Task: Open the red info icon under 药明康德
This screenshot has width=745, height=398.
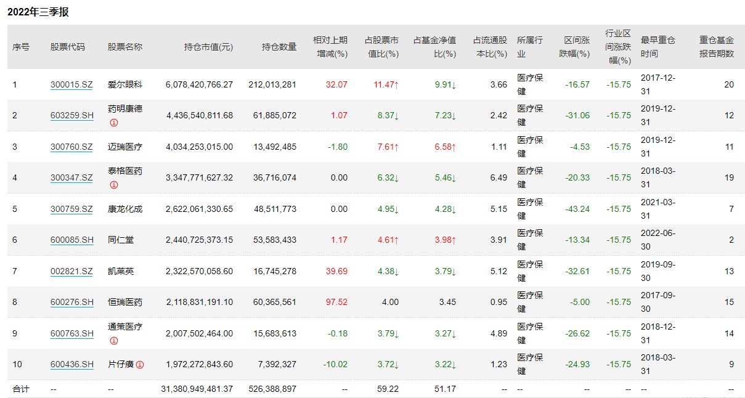Action: [114, 122]
